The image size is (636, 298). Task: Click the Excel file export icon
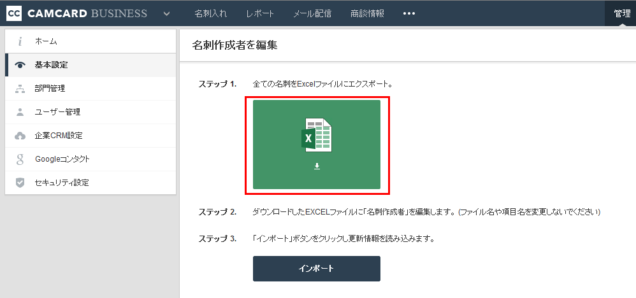click(x=317, y=135)
